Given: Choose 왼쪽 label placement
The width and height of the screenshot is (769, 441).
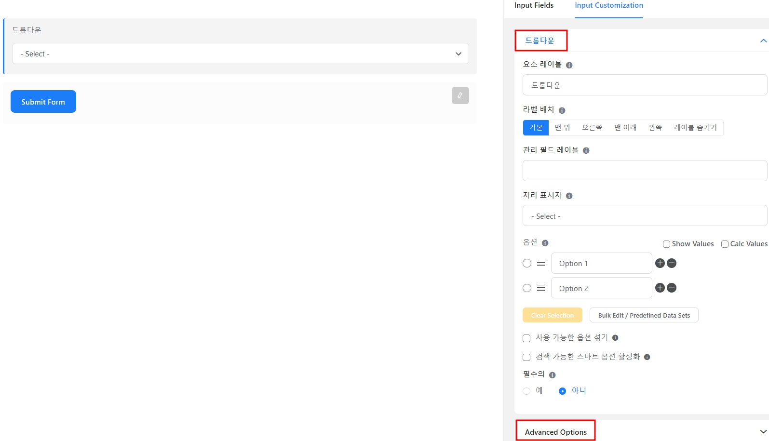Looking at the screenshot, I should [x=655, y=128].
